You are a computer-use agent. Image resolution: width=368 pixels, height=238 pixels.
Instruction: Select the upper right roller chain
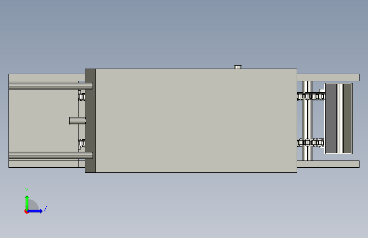[311, 96]
